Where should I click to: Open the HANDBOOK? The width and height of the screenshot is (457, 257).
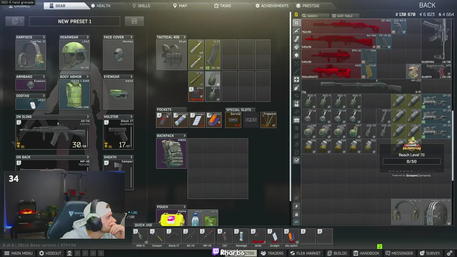366,253
